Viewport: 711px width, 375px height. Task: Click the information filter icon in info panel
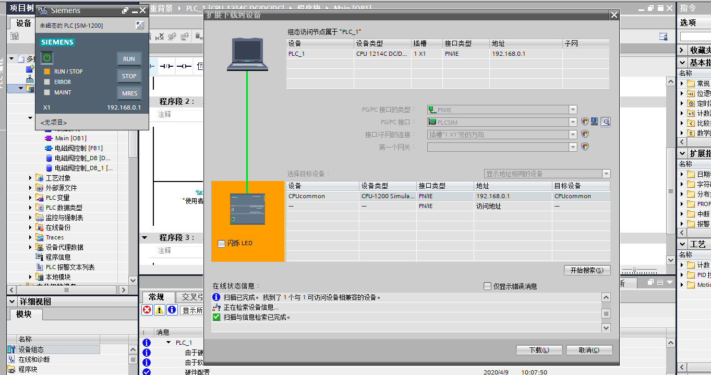coord(172,310)
